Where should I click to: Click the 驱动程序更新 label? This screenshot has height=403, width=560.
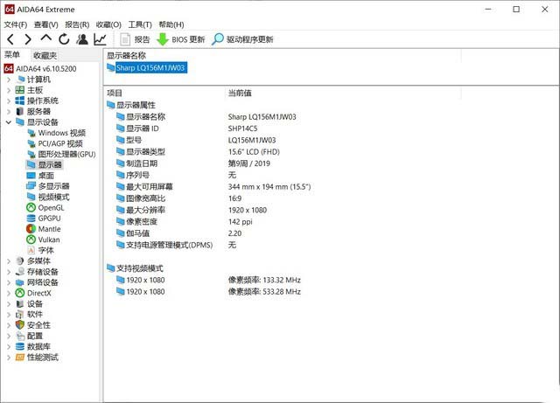249,39
